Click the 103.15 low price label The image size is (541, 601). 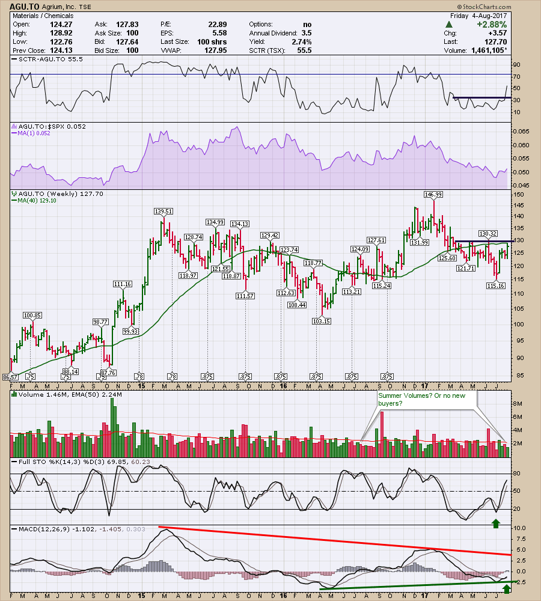click(x=322, y=321)
